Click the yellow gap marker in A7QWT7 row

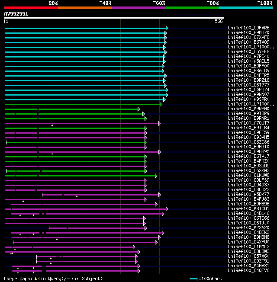(52, 125)
